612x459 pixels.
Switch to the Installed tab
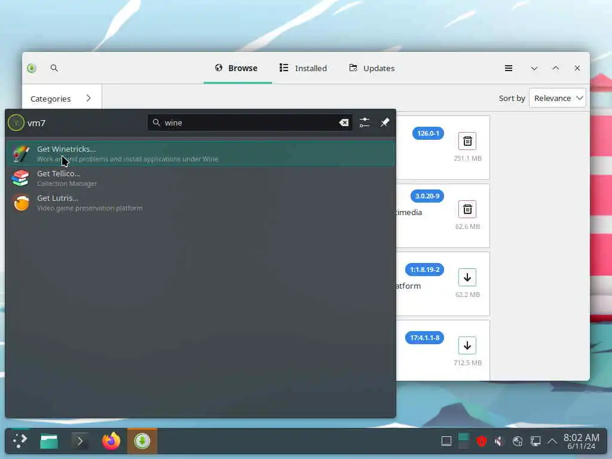pyautogui.click(x=303, y=68)
